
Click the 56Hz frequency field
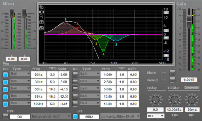38,89
